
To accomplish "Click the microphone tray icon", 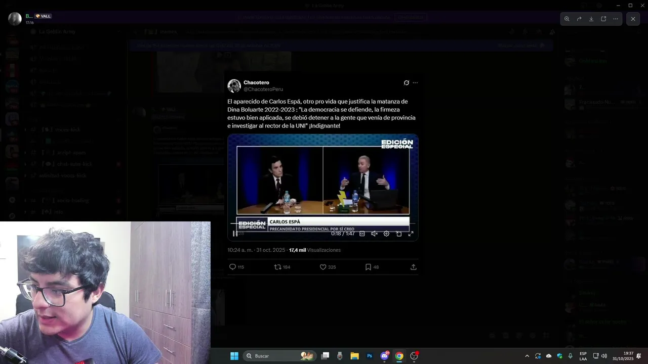I will (x=571, y=356).
